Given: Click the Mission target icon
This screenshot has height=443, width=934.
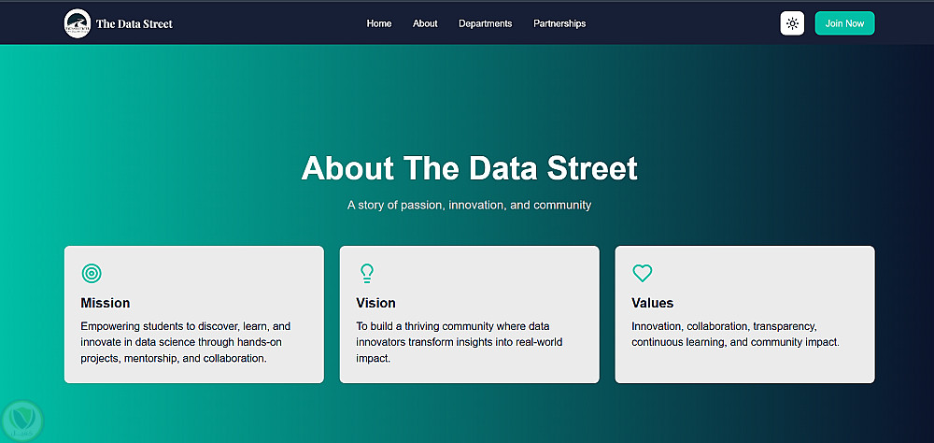Looking at the screenshot, I should pyautogui.click(x=92, y=273).
